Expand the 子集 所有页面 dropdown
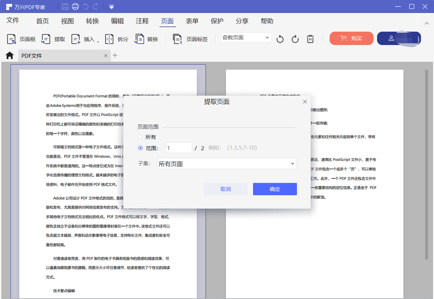 [227, 164]
